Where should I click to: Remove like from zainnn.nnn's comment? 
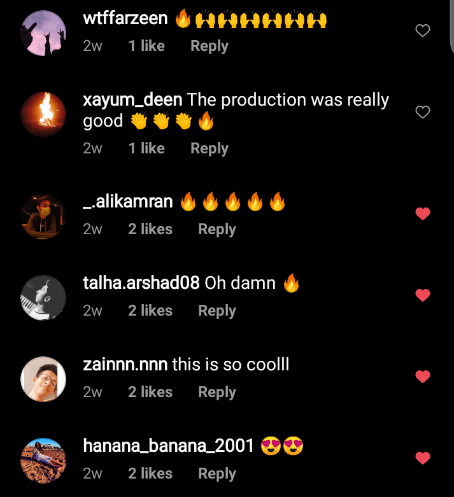click(x=423, y=377)
